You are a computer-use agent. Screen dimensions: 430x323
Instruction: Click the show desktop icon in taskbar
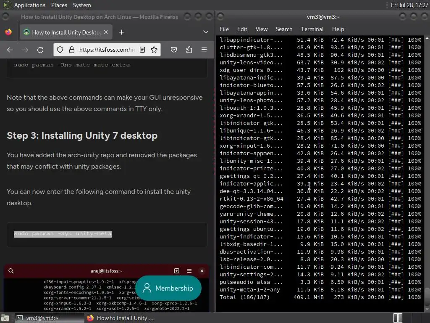[x=5, y=318]
